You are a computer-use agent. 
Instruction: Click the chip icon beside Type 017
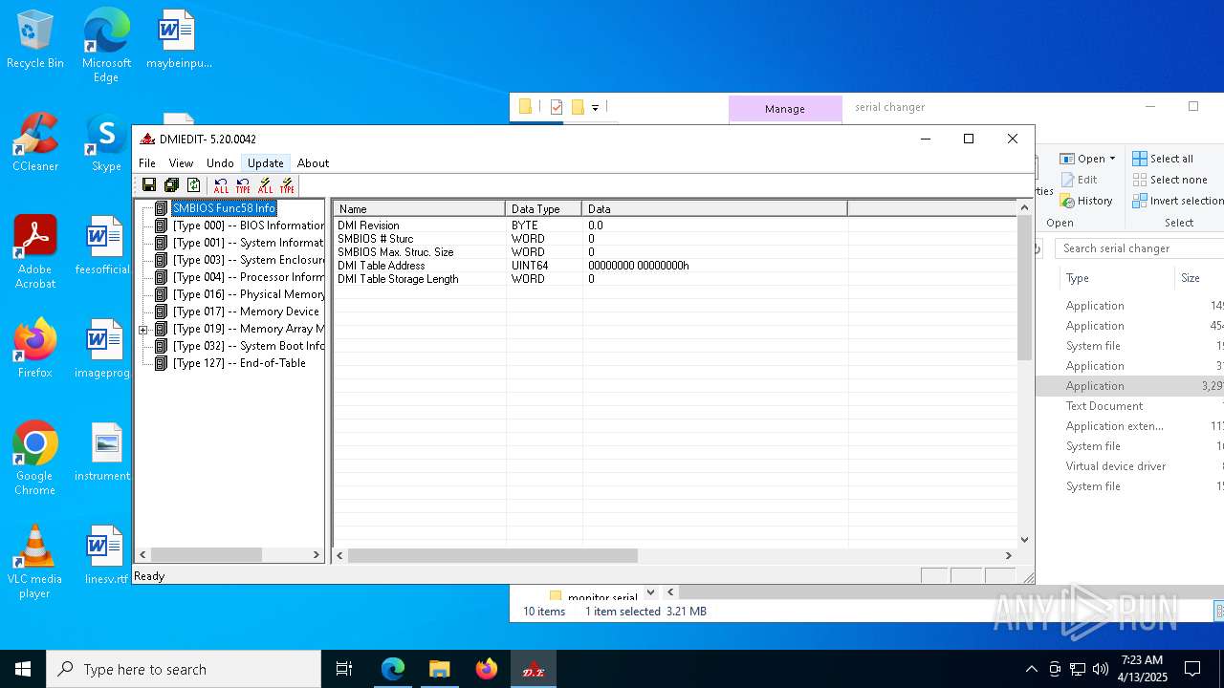click(x=161, y=312)
